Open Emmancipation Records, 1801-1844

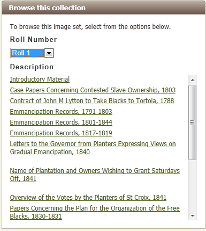tap(61, 122)
